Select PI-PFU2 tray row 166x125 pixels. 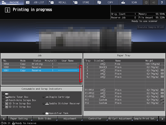point(124,93)
